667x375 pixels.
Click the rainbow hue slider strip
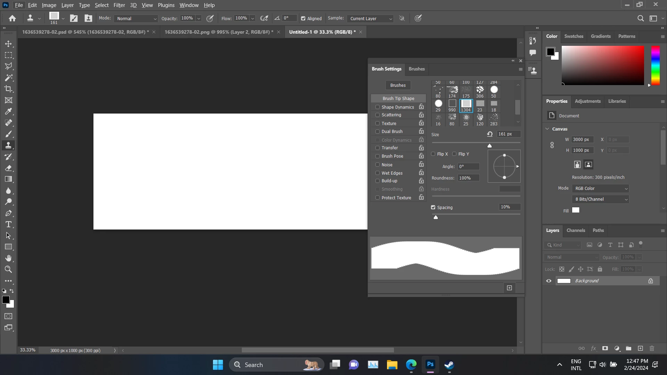(655, 65)
